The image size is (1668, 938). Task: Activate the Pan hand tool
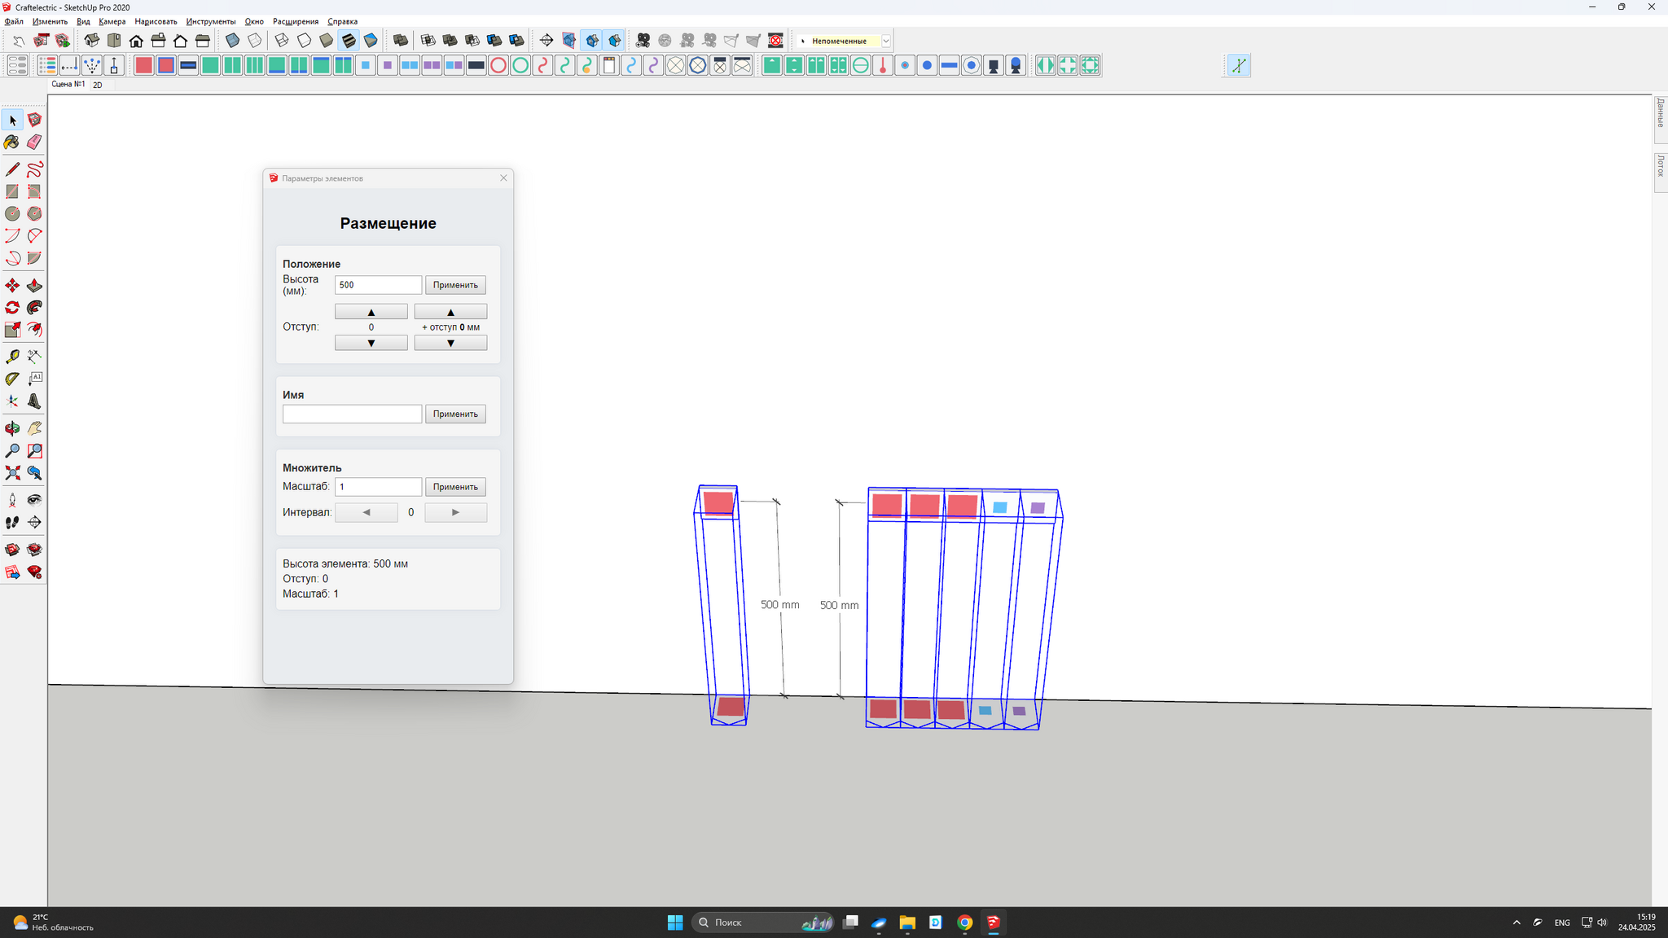pyautogui.click(x=34, y=428)
